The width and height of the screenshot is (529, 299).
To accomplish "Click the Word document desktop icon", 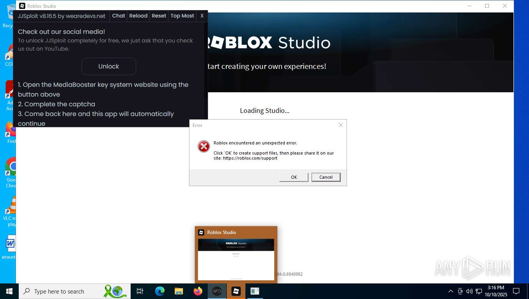I will point(10,247).
